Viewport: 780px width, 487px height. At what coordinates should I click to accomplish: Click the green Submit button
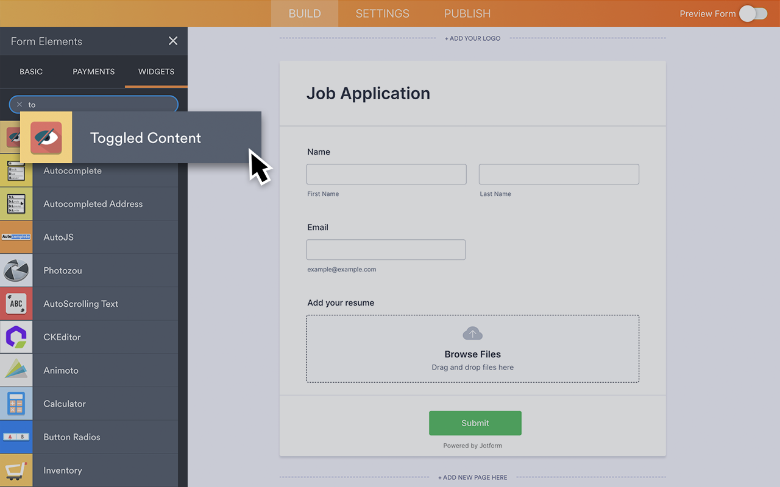click(475, 423)
